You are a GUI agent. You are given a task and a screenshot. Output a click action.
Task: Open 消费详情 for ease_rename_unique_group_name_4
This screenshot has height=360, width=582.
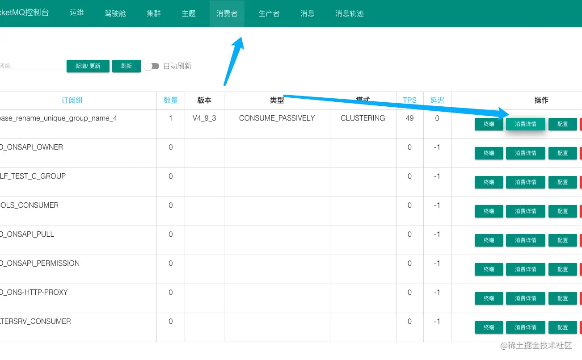click(526, 124)
